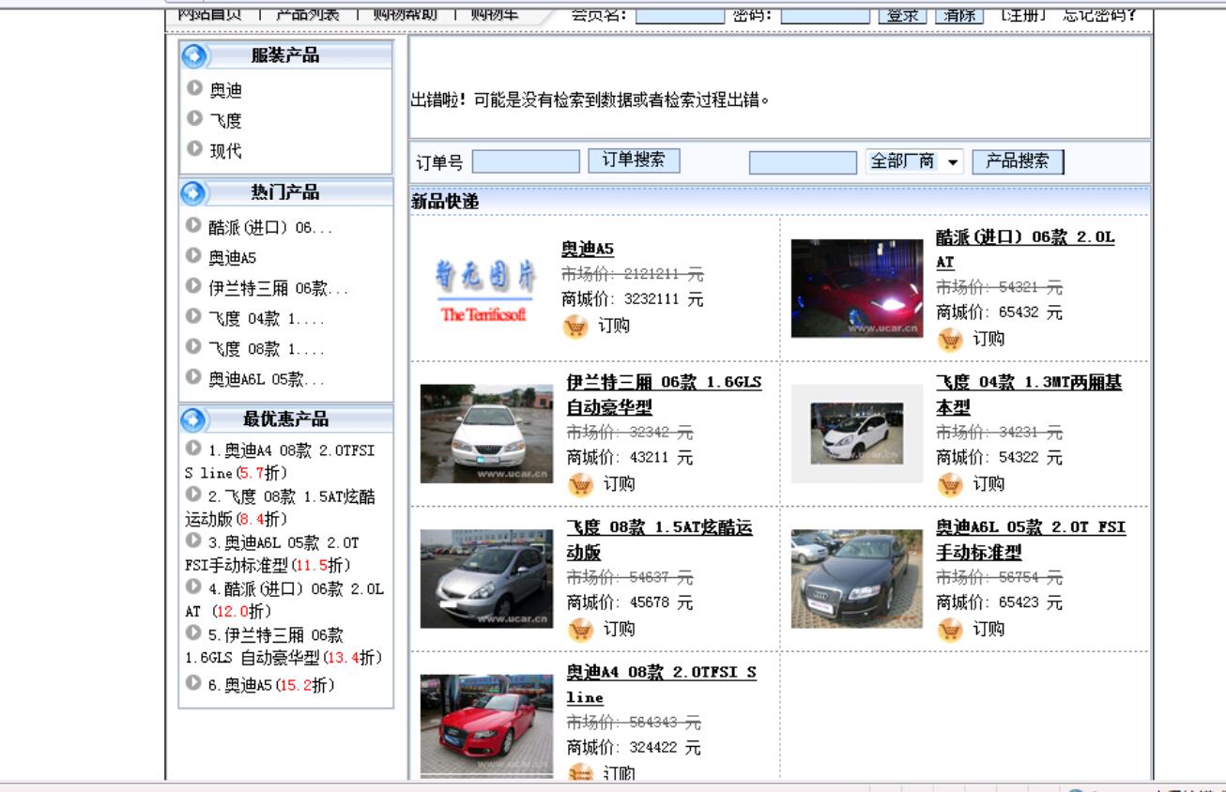Click the dark Audi photo for 奥迪A6L 05款
Screen dimensions: 1226x792
point(857,579)
